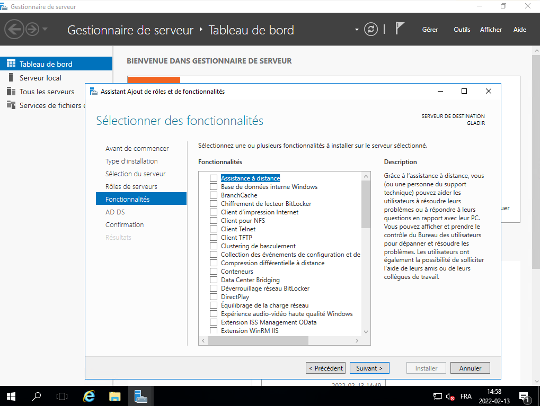Open the Outils menu
Image resolution: width=540 pixels, height=406 pixels.
(x=462, y=30)
